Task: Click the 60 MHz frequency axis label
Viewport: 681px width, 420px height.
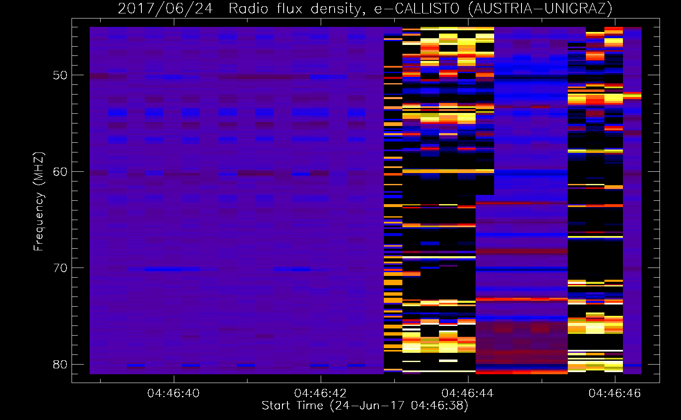Action: coord(60,172)
